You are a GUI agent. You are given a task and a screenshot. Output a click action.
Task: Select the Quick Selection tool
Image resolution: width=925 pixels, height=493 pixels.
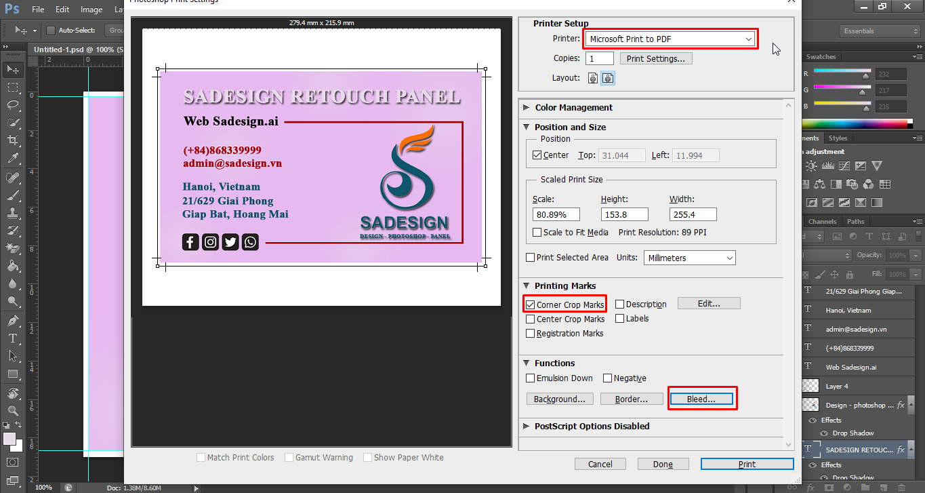click(13, 123)
